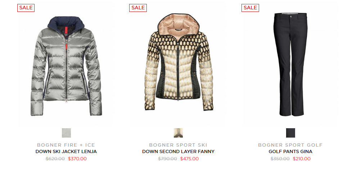
Task: Click the Bogner Sport Golf brand link
Action: coord(290,145)
